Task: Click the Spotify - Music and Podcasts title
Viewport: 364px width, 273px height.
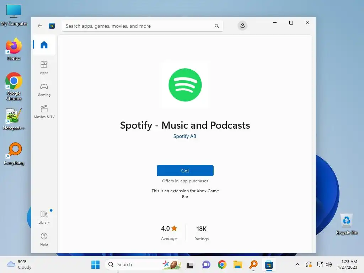Action: tap(185, 125)
